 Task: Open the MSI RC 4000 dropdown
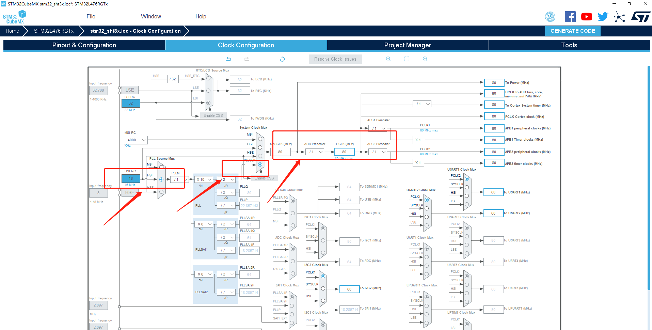[136, 140]
